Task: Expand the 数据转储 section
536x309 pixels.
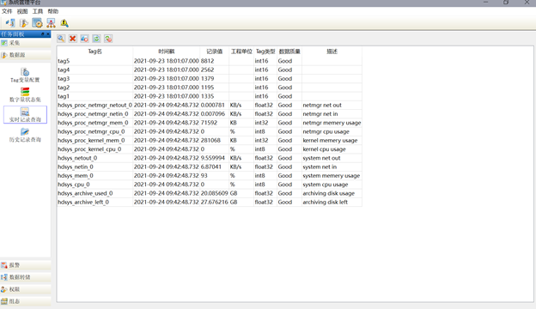Action: 25,277
